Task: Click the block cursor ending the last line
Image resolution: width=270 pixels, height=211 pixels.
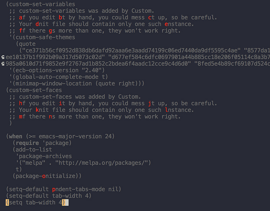Action: point(66,203)
